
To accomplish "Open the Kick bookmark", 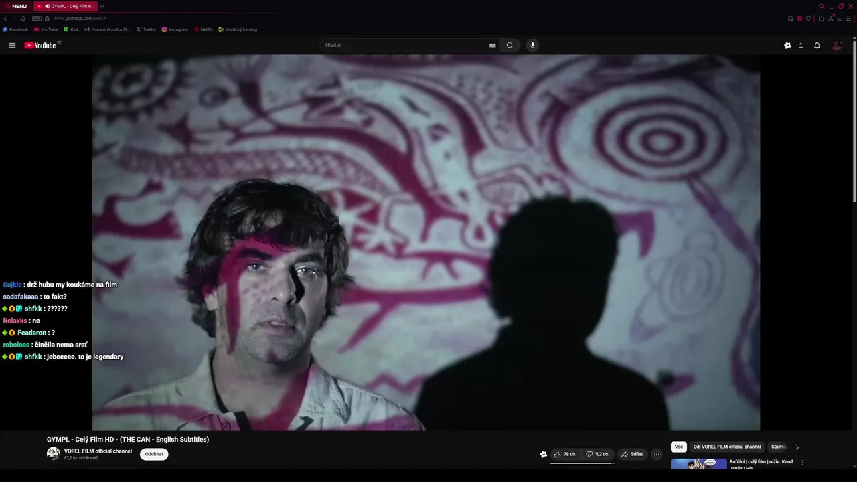I will tap(71, 29).
